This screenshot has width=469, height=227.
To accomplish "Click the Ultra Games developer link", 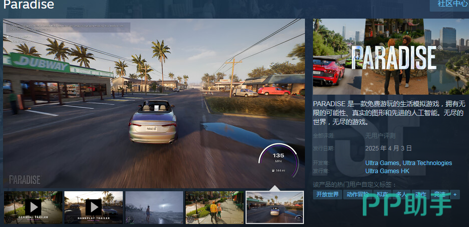I will tap(382, 163).
